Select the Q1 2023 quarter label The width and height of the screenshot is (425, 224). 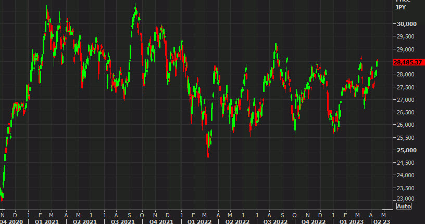click(x=352, y=221)
